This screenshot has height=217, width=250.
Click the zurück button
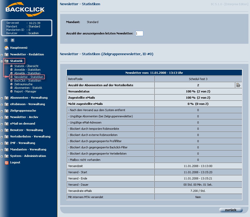[231, 210]
